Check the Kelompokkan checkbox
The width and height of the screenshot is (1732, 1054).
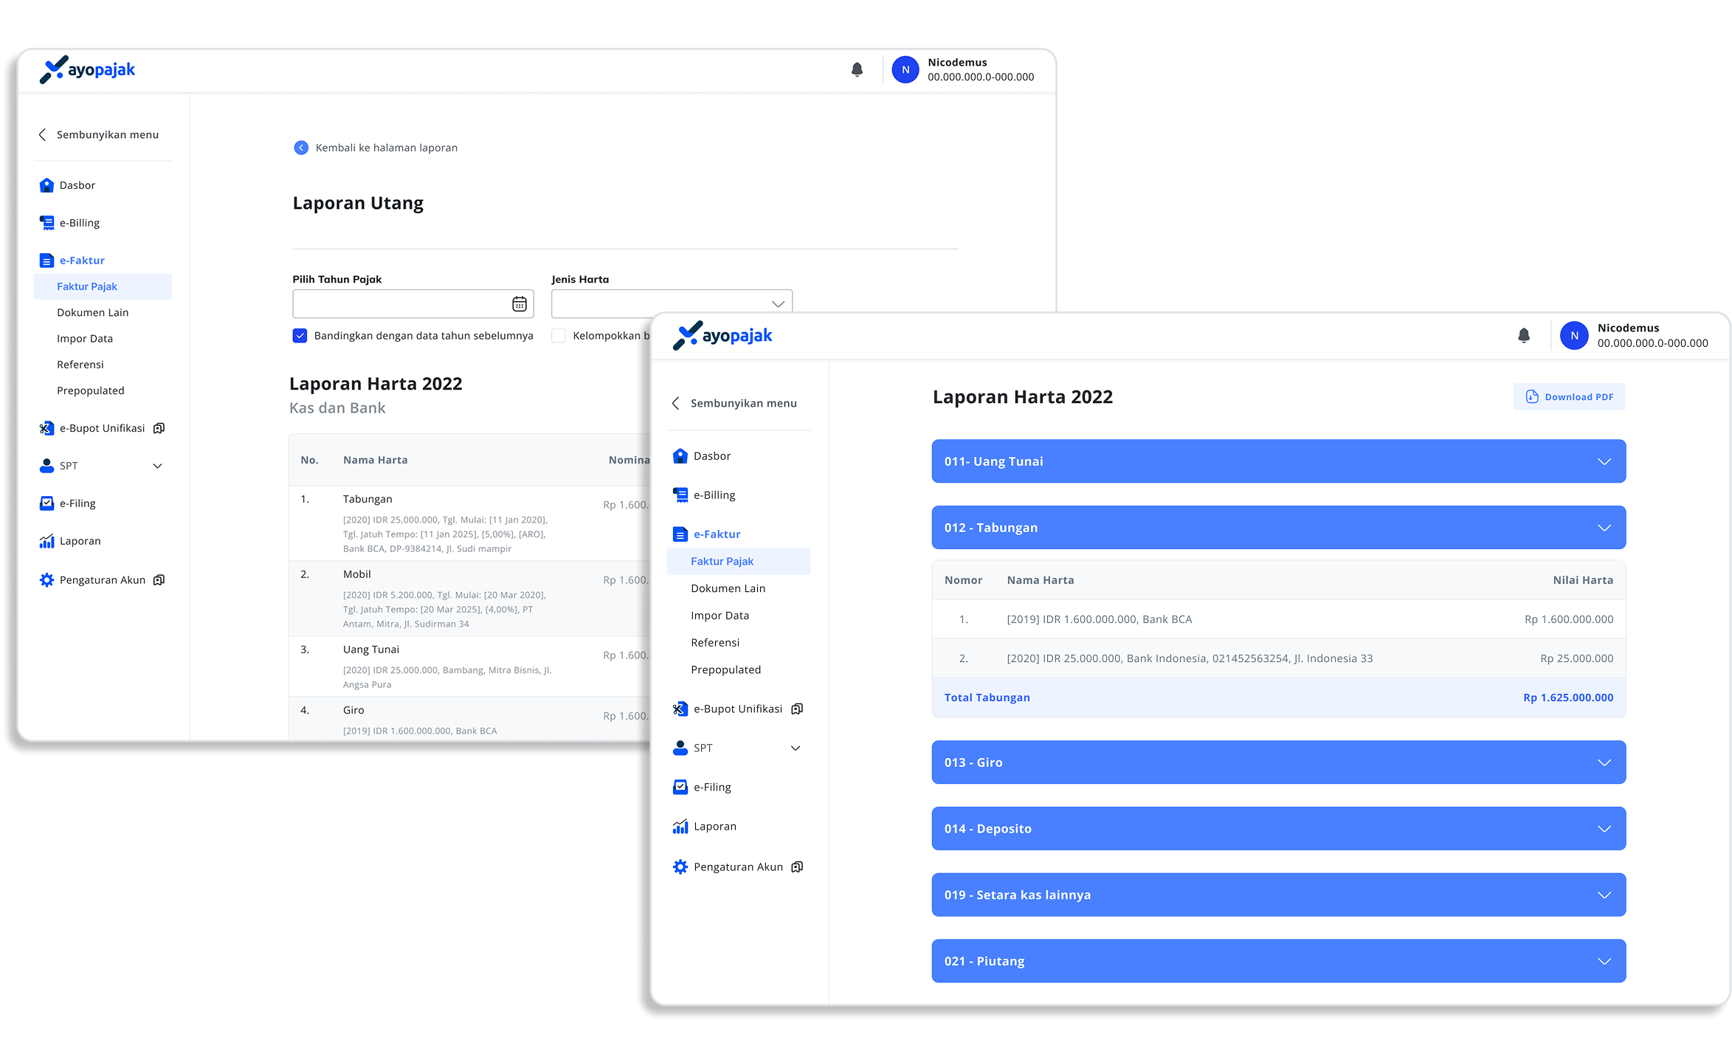click(559, 336)
